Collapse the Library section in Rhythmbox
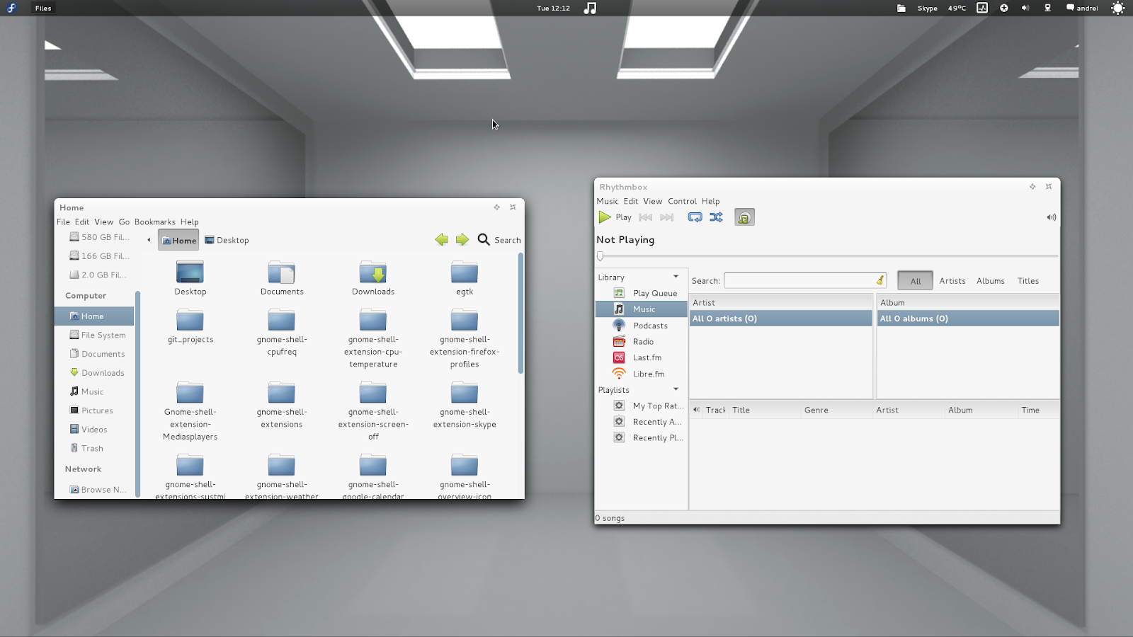This screenshot has height=637, width=1133. click(x=676, y=277)
